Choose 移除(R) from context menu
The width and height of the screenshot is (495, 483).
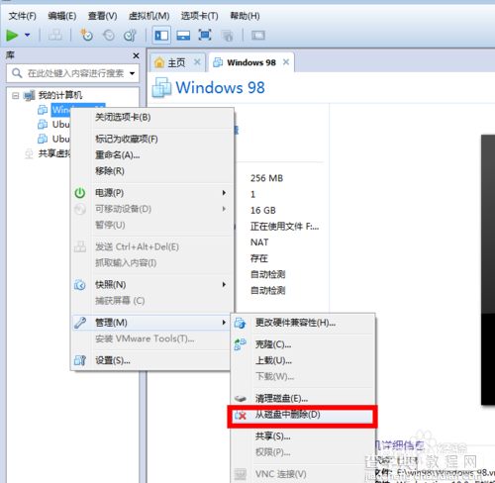coord(151,171)
